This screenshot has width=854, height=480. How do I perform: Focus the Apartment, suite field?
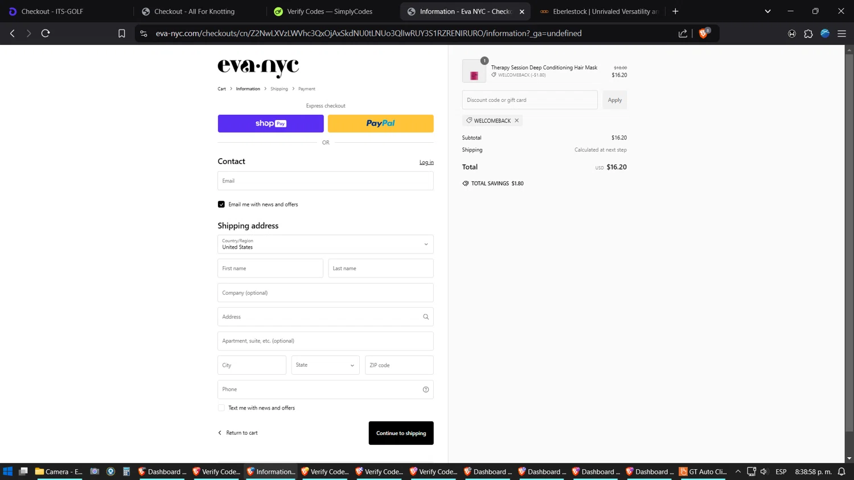coord(325,341)
